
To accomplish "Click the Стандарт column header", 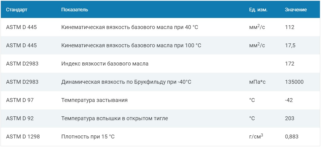I will 17,10.
